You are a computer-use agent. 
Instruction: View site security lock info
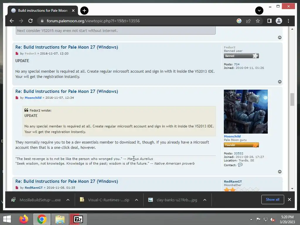pyautogui.click(x=42, y=21)
